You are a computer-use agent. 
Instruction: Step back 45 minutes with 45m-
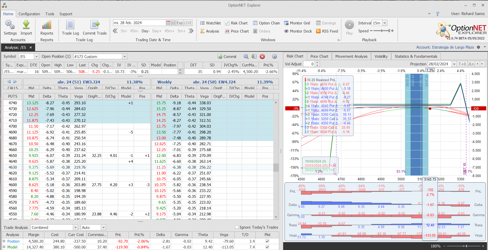[134, 31]
